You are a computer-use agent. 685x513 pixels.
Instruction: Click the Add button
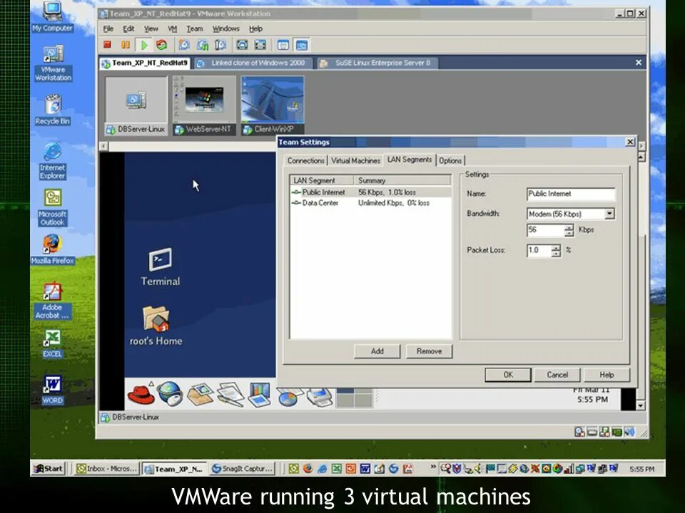pos(377,351)
